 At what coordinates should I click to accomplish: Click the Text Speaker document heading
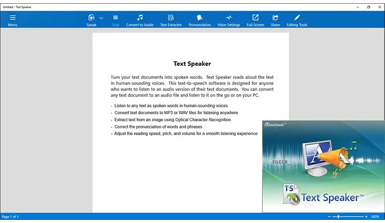pos(192,64)
